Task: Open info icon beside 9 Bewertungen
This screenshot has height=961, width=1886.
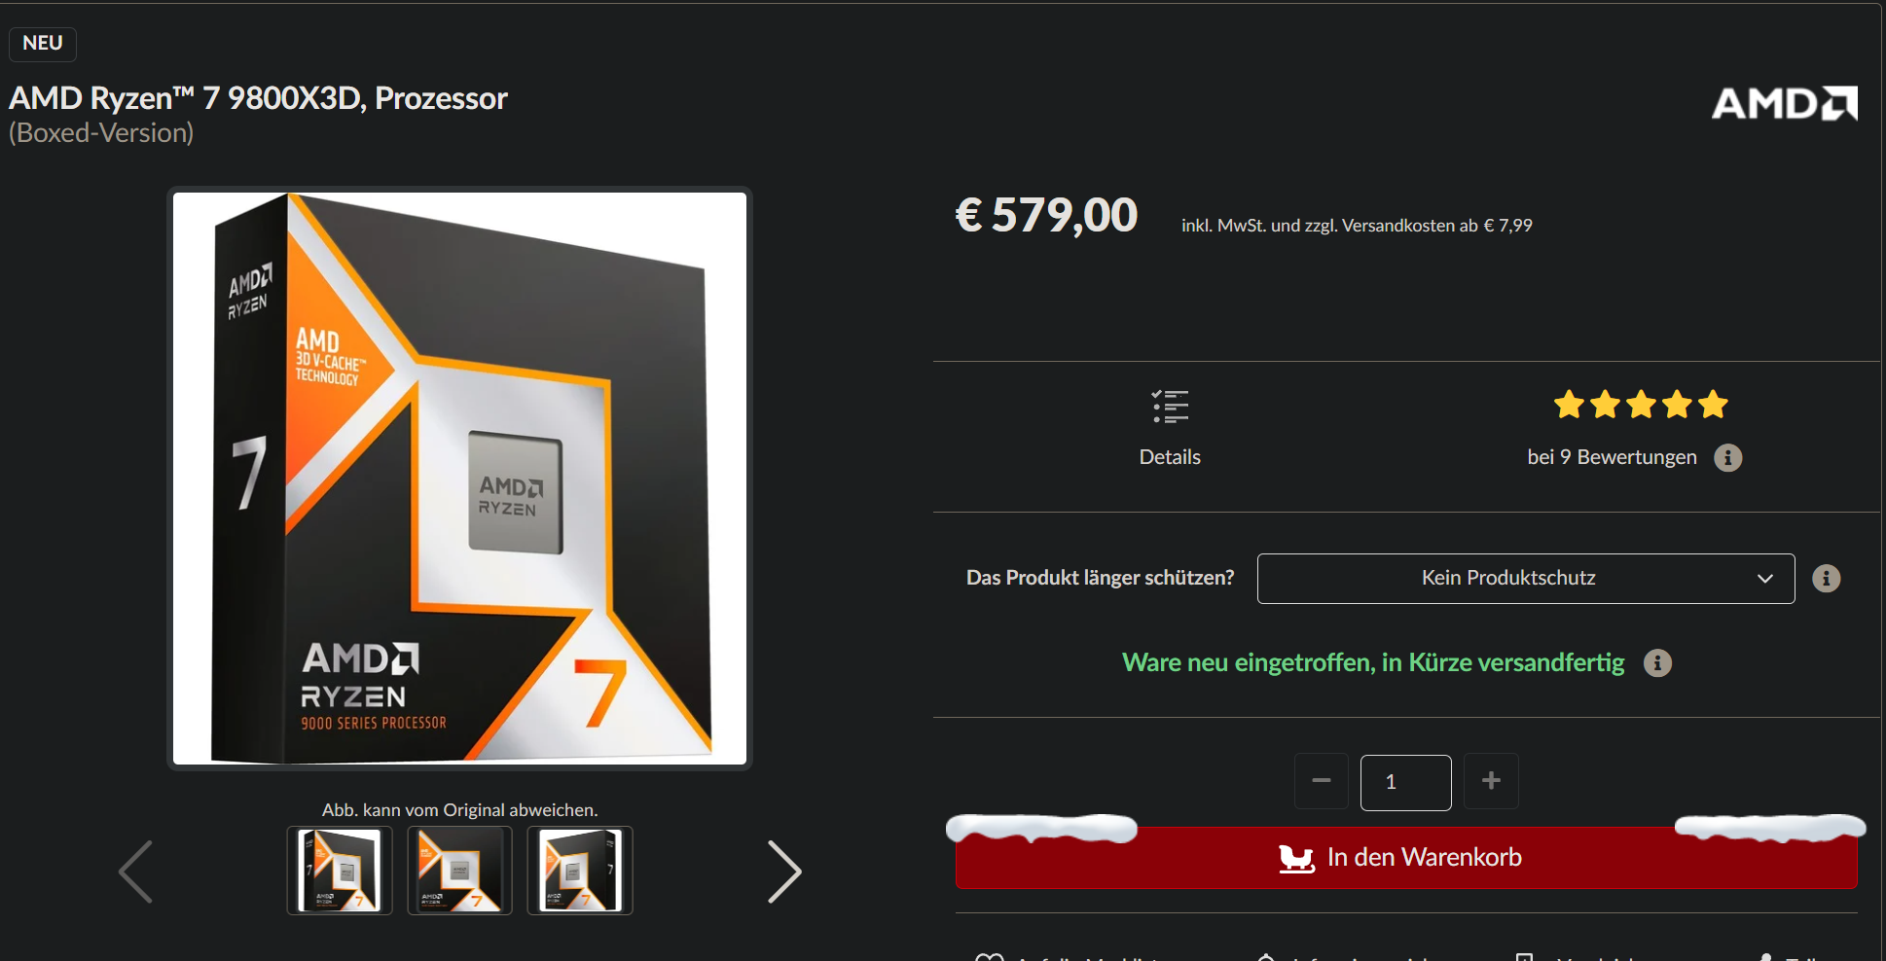Action: (1728, 457)
